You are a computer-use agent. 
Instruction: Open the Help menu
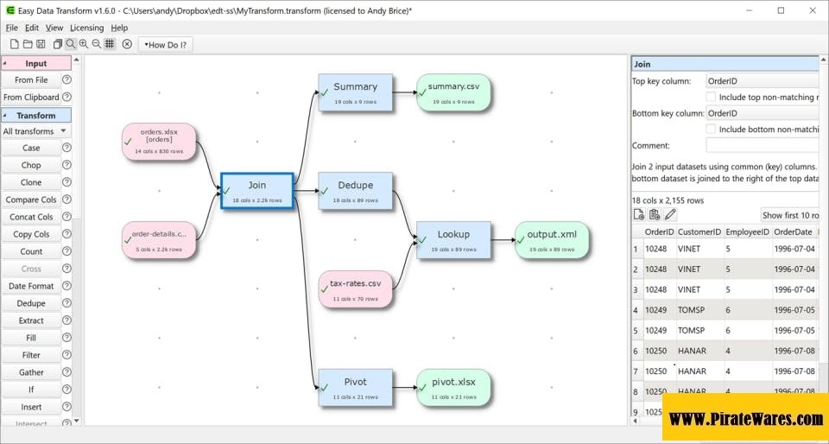click(119, 28)
